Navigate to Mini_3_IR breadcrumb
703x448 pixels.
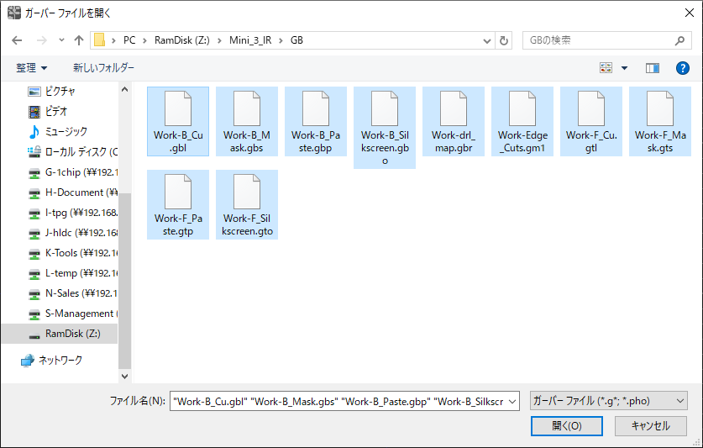(250, 40)
